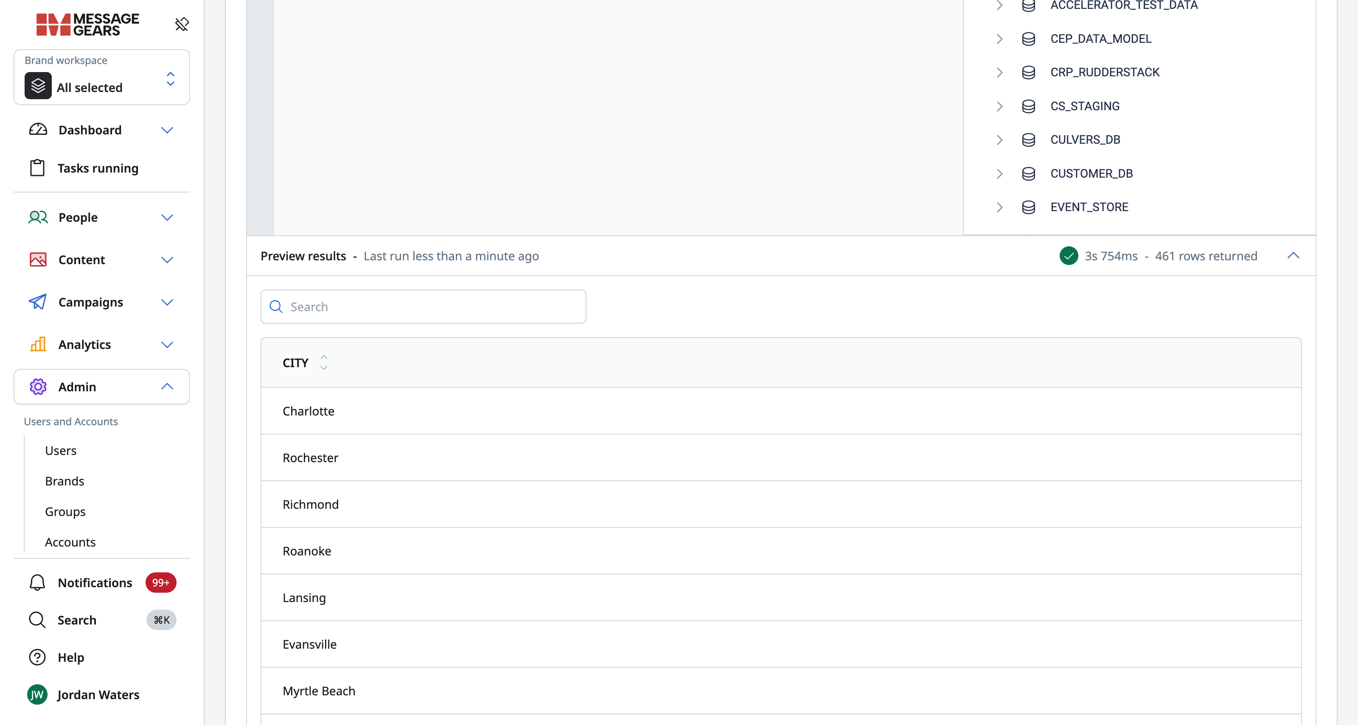Click the Rochester row
This screenshot has height=725, width=1358.
pyautogui.click(x=781, y=457)
